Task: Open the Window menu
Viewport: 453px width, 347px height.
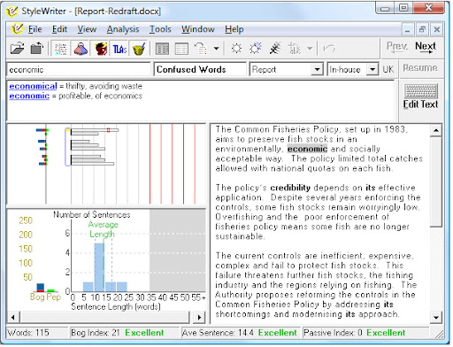Action: click(x=197, y=29)
